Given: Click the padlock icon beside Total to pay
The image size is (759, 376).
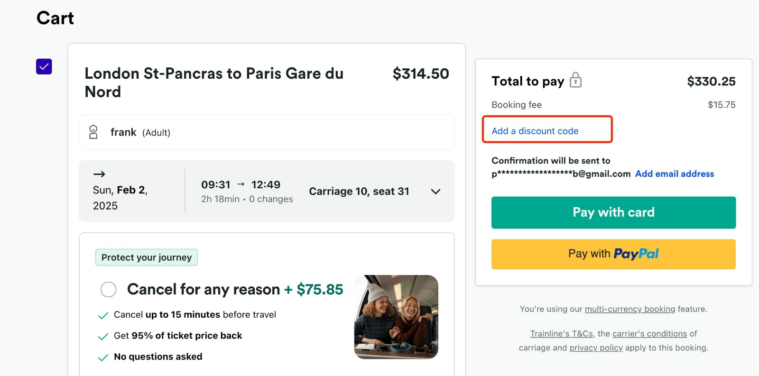Looking at the screenshot, I should pyautogui.click(x=575, y=81).
